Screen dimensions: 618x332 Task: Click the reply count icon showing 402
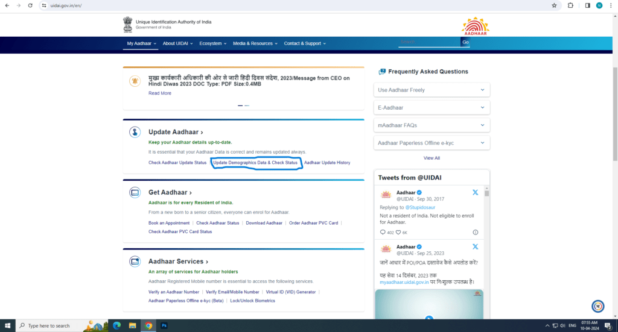(382, 232)
